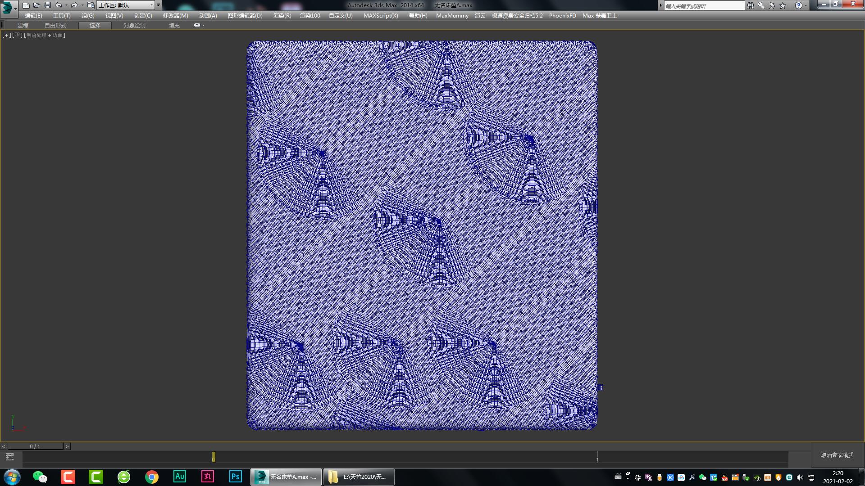Click the New Scene file icon
The height and width of the screenshot is (486, 865).
[x=26, y=5]
